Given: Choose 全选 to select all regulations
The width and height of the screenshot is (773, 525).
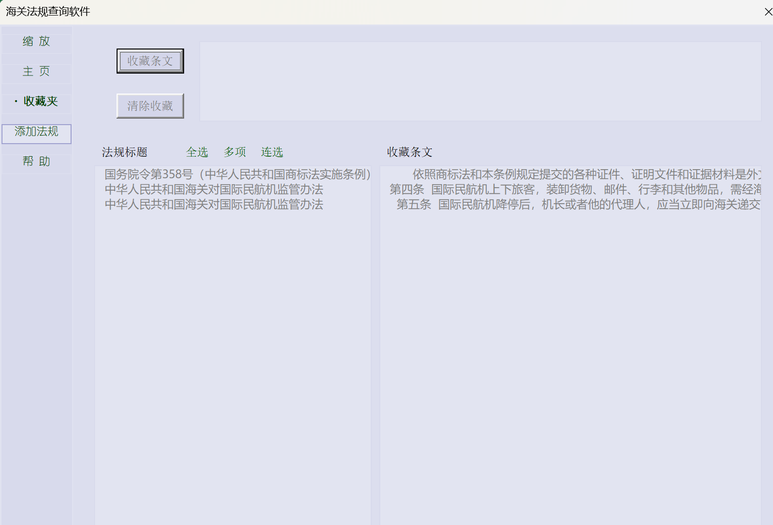Looking at the screenshot, I should (197, 152).
